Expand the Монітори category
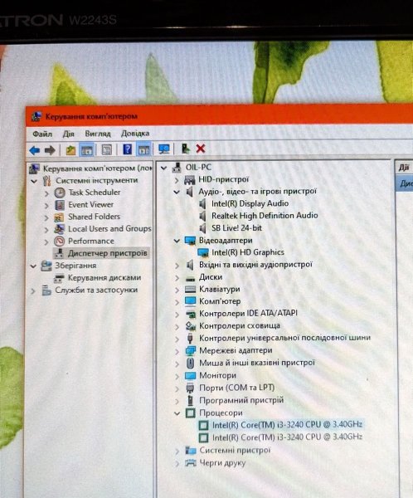The image size is (413, 498). 177,376
